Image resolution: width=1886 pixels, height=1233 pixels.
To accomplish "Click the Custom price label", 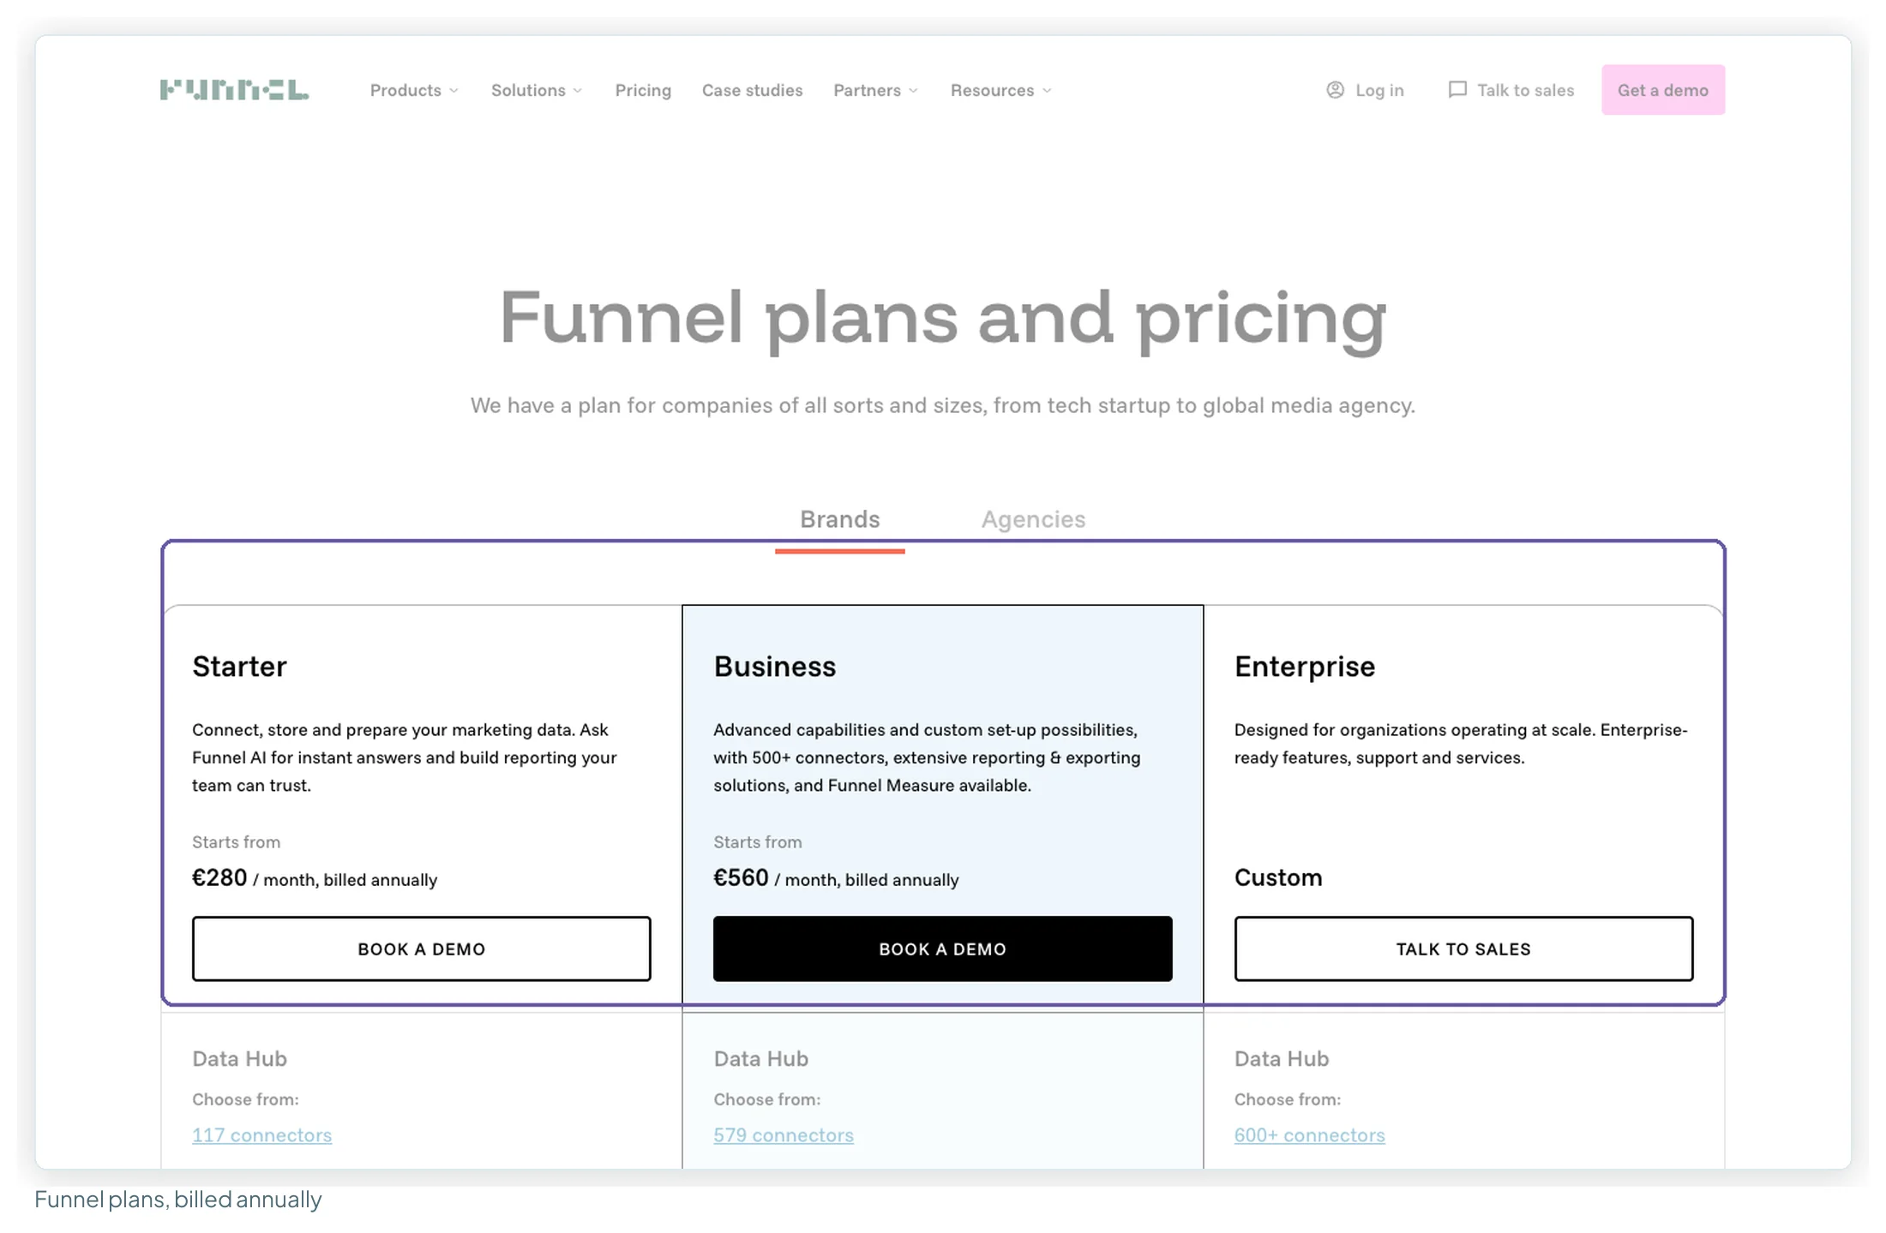I will (1277, 877).
